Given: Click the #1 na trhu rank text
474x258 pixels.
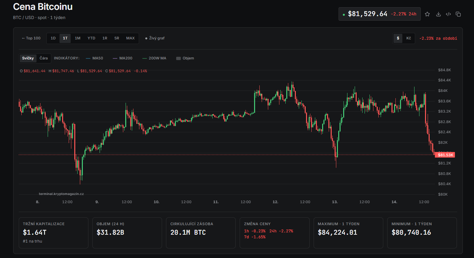Looking at the screenshot, I should tap(33, 241).
